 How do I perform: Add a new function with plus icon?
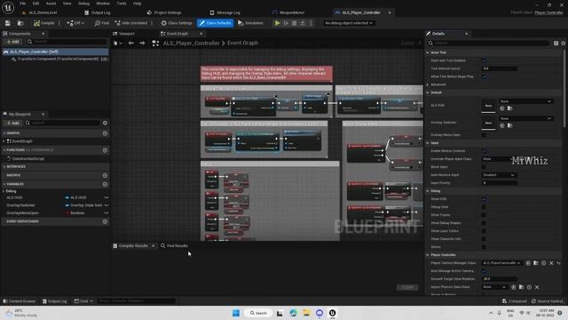(105, 150)
